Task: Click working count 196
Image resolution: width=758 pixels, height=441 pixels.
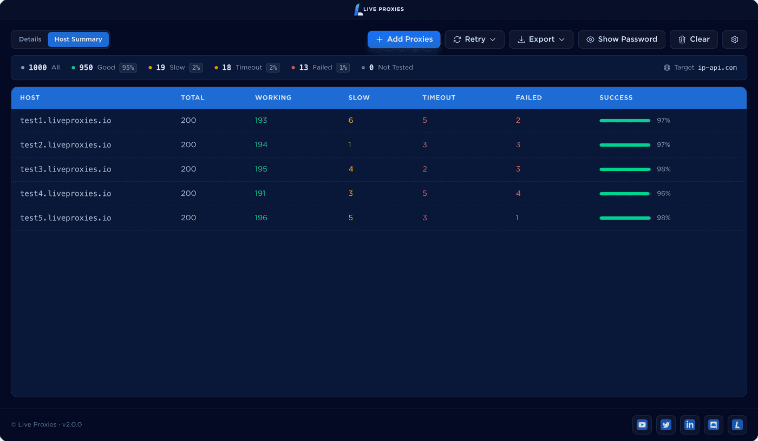Action: pos(261,218)
